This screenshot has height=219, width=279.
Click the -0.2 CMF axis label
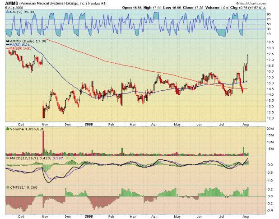pos(270,204)
